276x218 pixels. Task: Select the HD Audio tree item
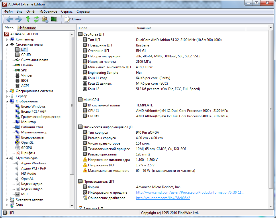[28, 174]
